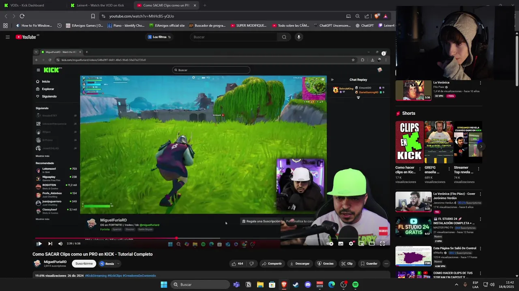This screenshot has width=519, height=291.
Task: Open Notion from the taskbar
Action: [248, 285]
